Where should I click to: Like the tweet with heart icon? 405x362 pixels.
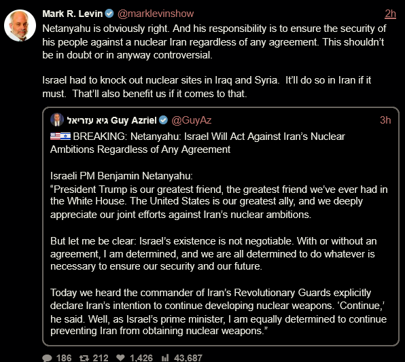pos(120,358)
